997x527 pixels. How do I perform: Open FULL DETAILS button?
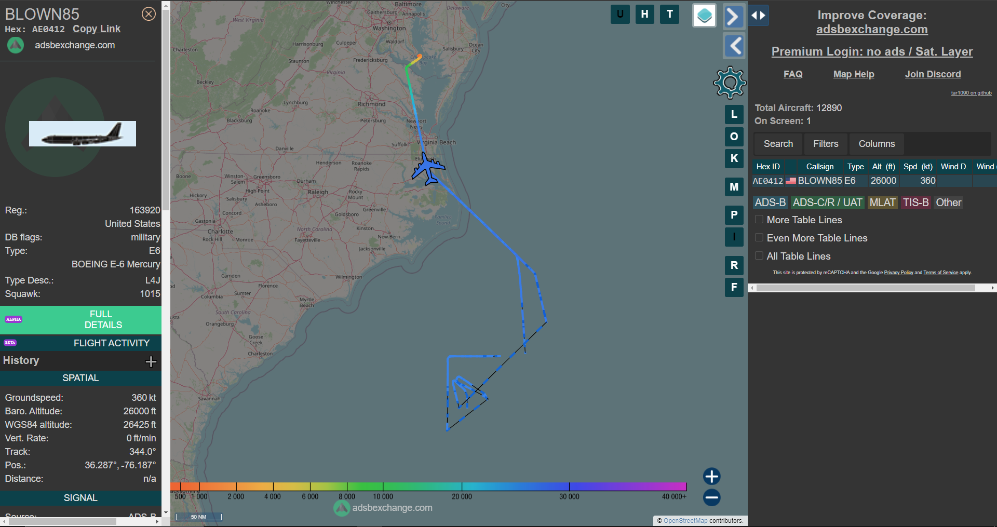tap(80, 319)
